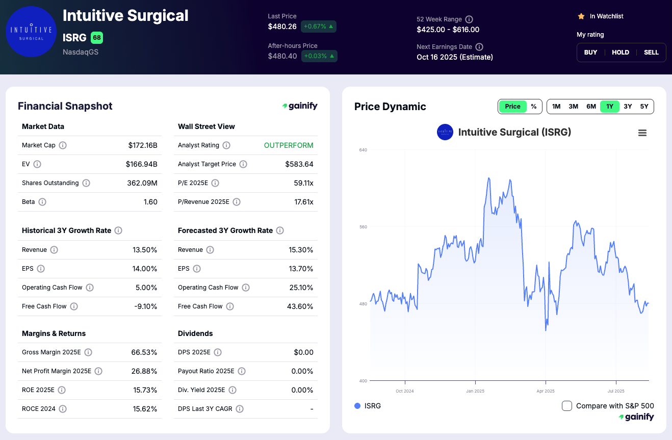The height and width of the screenshot is (440, 672).
Task: Click info icon beside Analyst Target Price
Action: point(243,164)
